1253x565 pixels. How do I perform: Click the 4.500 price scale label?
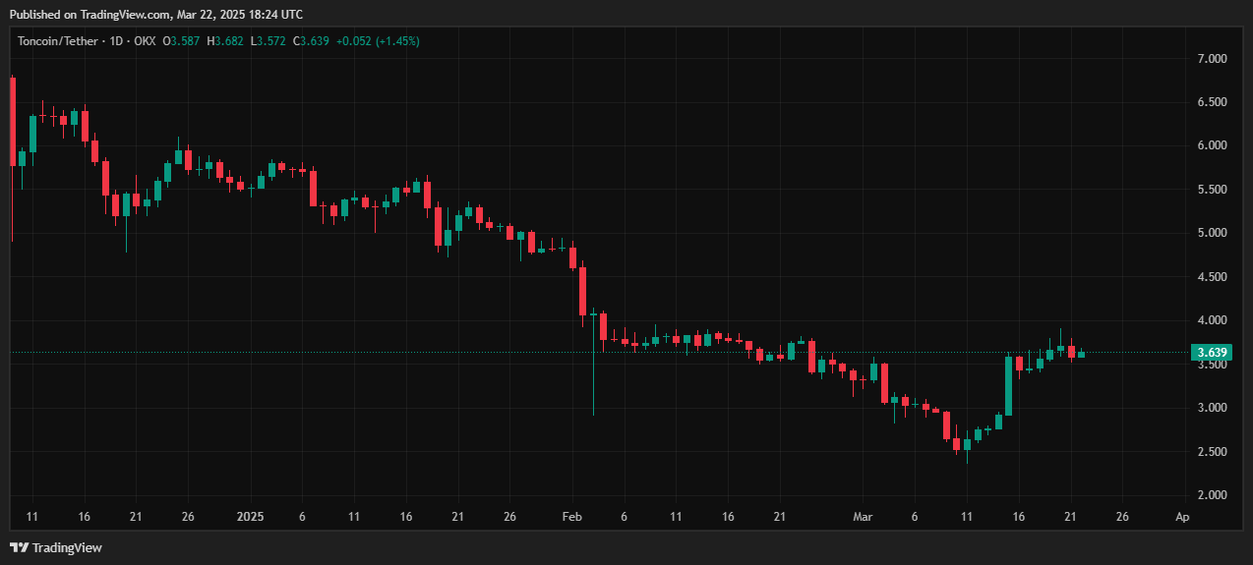[x=1211, y=277]
